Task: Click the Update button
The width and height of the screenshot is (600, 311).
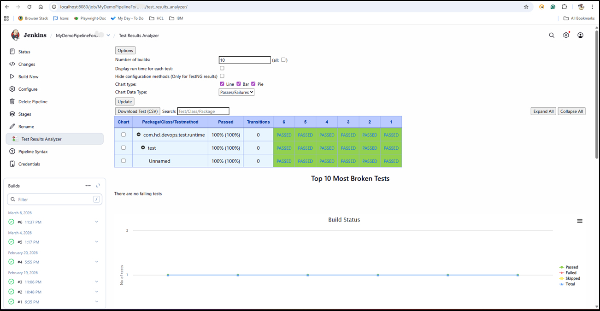Action: [124, 101]
